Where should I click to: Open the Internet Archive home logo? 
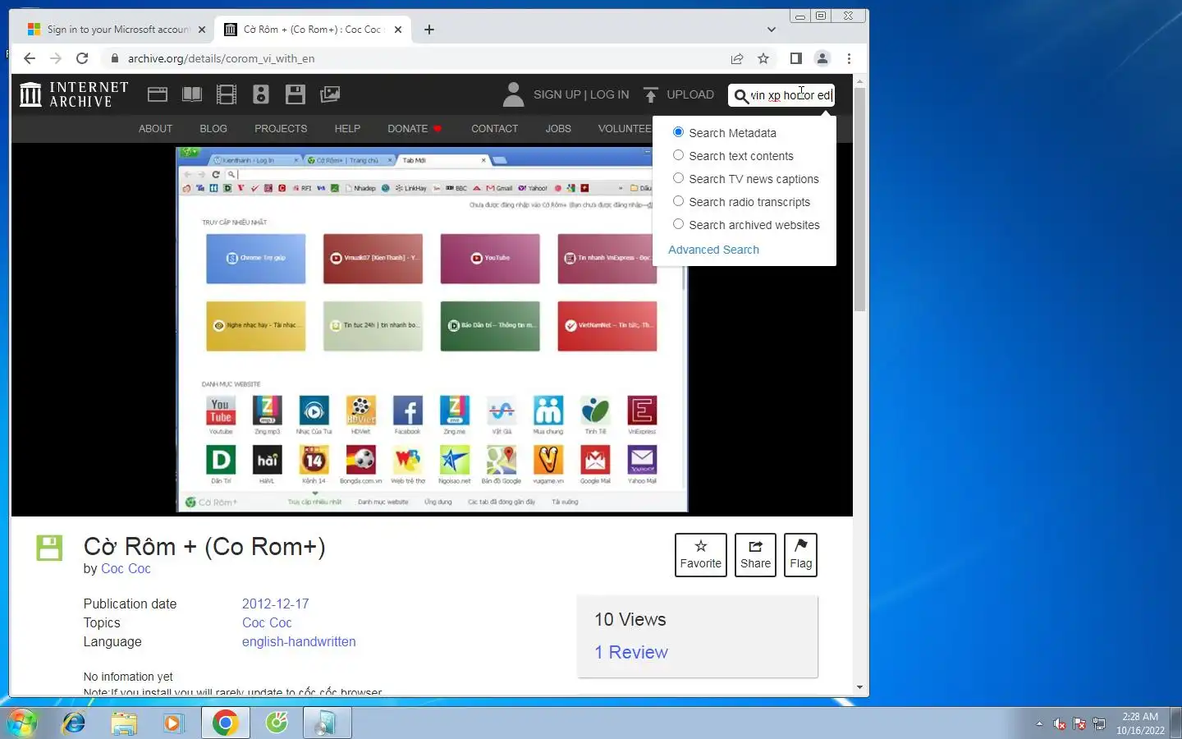click(74, 94)
